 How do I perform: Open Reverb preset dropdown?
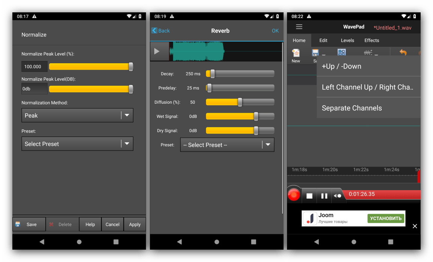(227, 145)
